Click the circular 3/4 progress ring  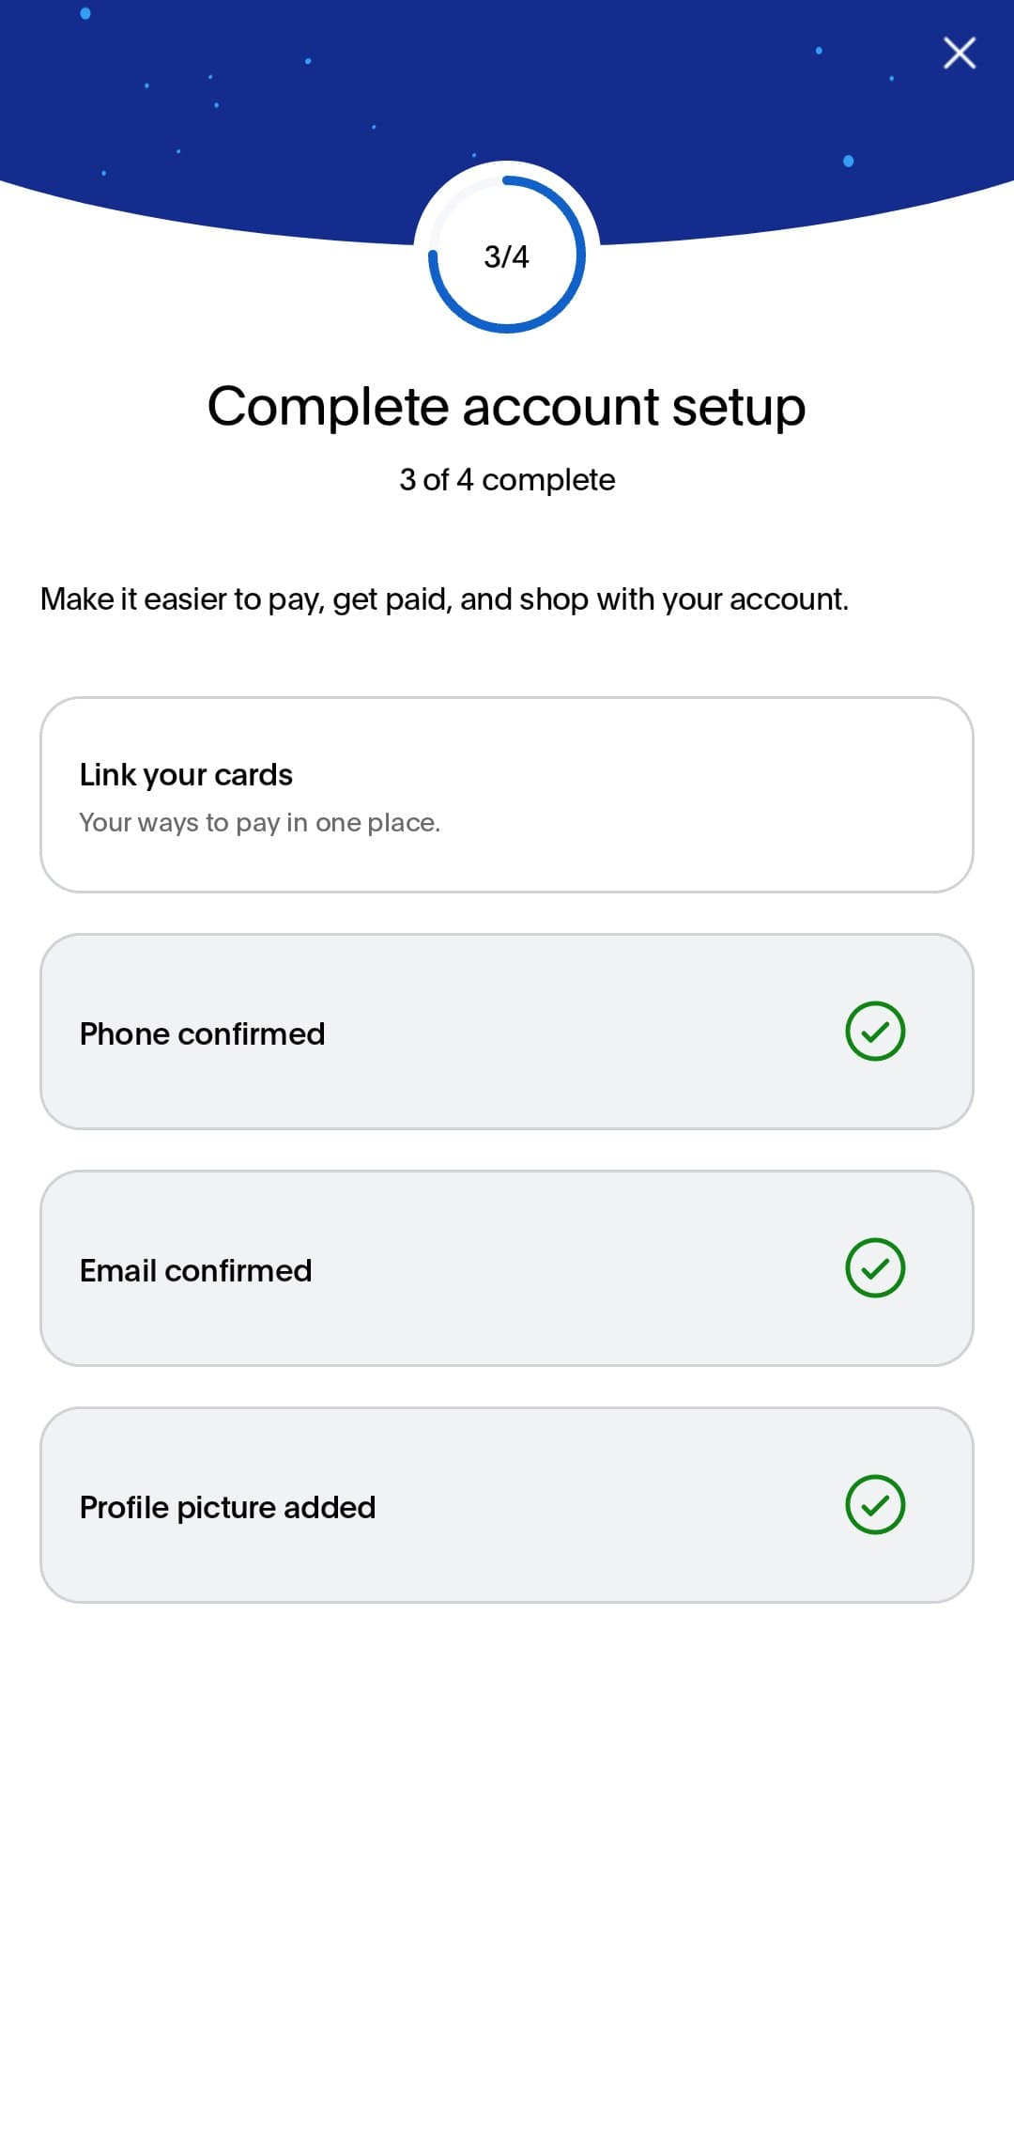point(507,255)
